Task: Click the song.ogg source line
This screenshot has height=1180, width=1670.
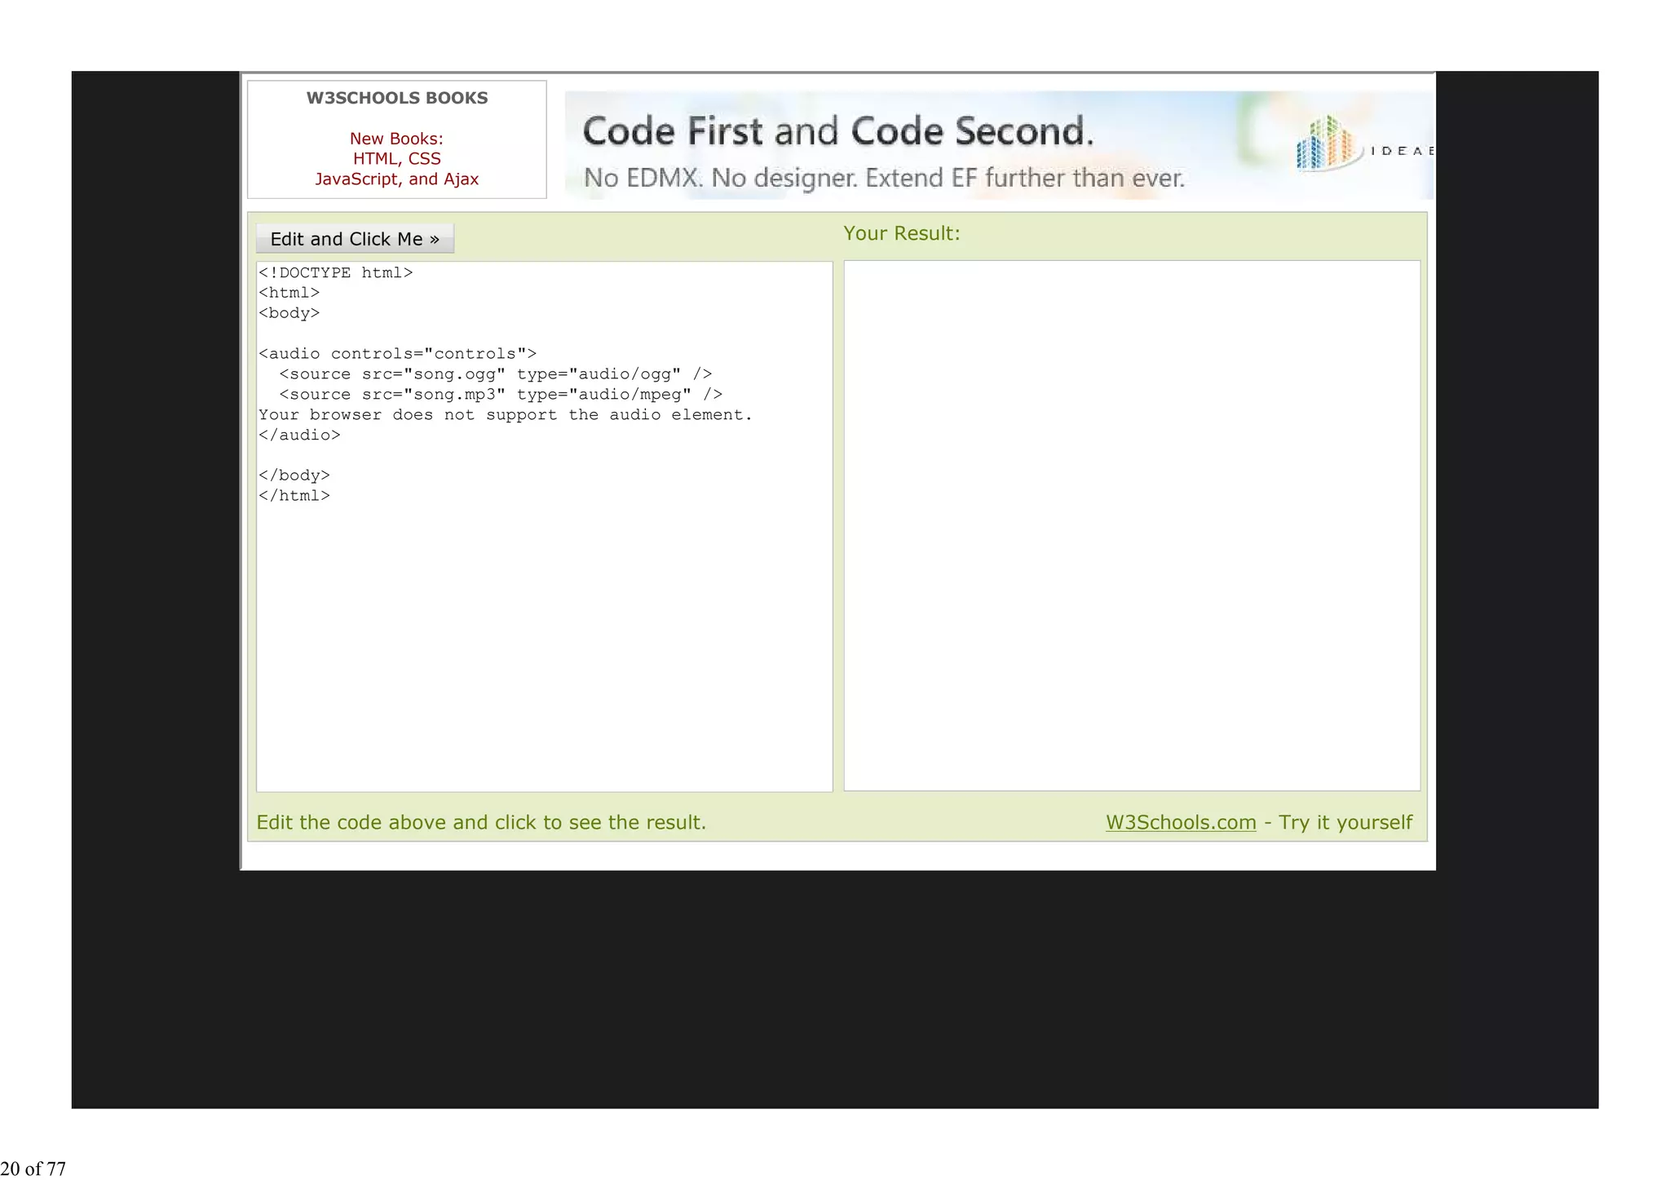Action: (495, 374)
